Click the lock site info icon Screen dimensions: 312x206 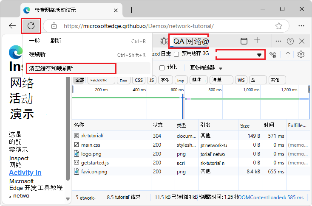[x=54, y=26]
